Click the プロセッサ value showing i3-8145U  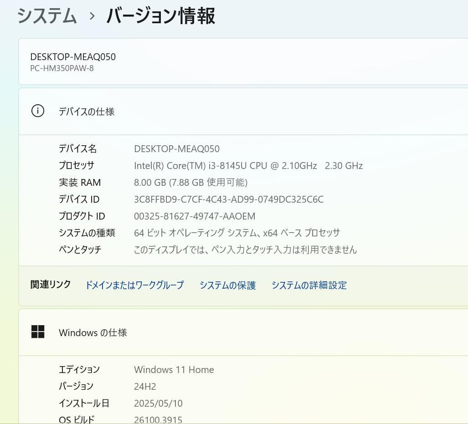click(248, 165)
